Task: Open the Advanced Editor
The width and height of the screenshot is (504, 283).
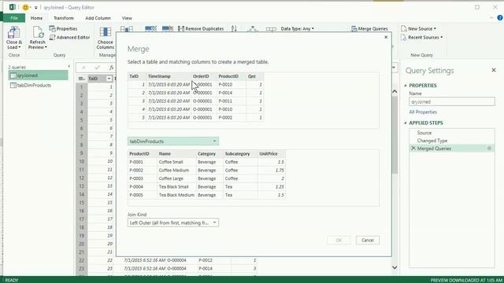Action: [x=70, y=37]
